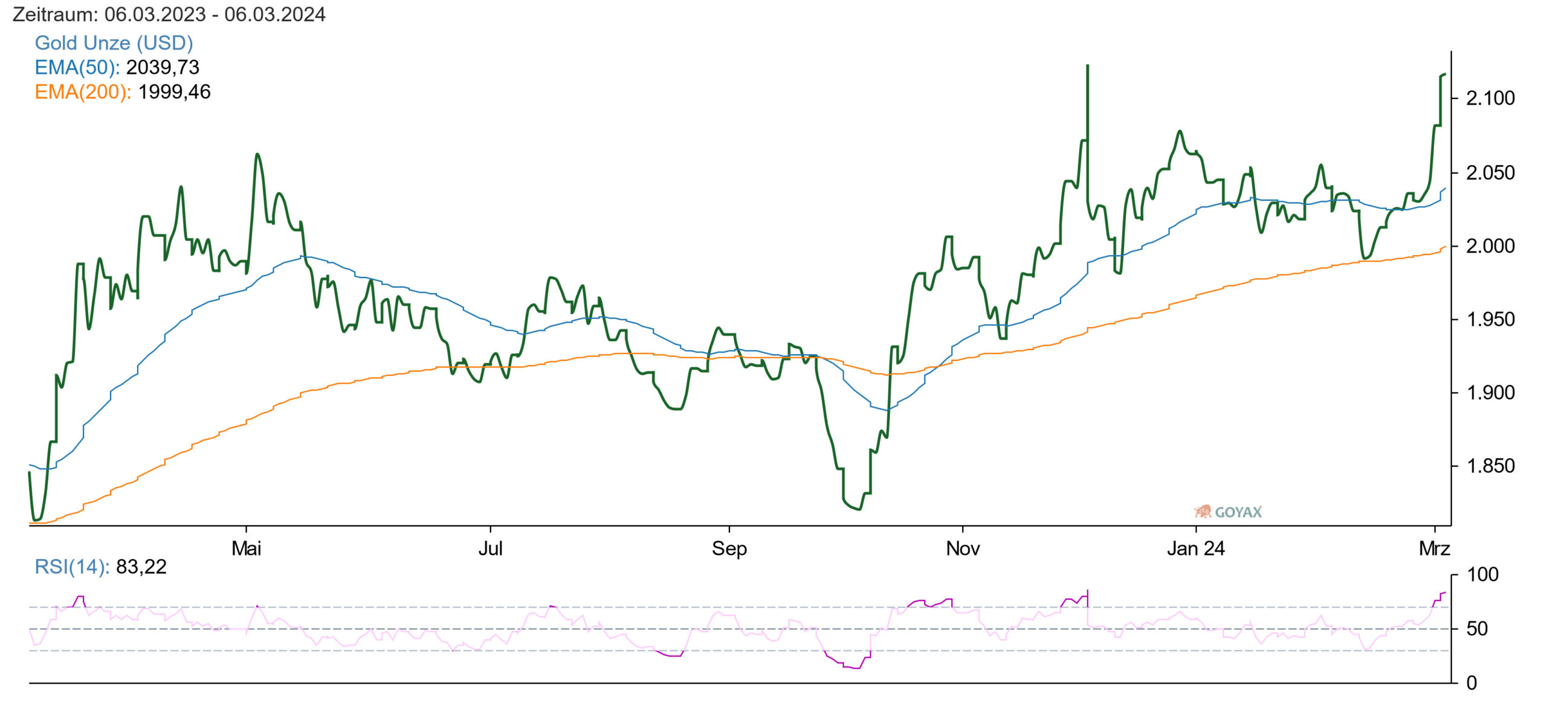The width and height of the screenshot is (1547, 726).
Task: Select the Gold Unze (USD) legend label
Action: coord(114,43)
